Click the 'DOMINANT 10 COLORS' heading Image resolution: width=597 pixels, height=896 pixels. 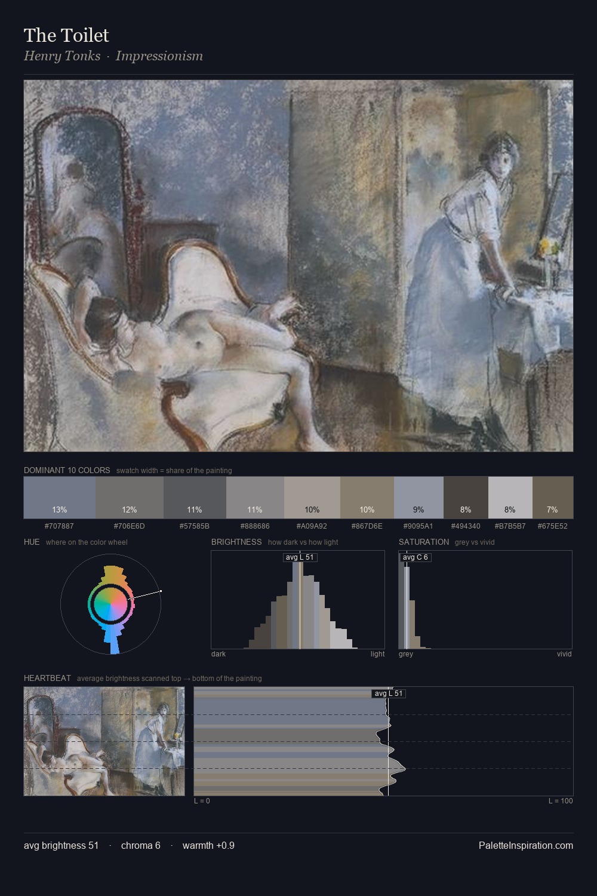(x=67, y=470)
